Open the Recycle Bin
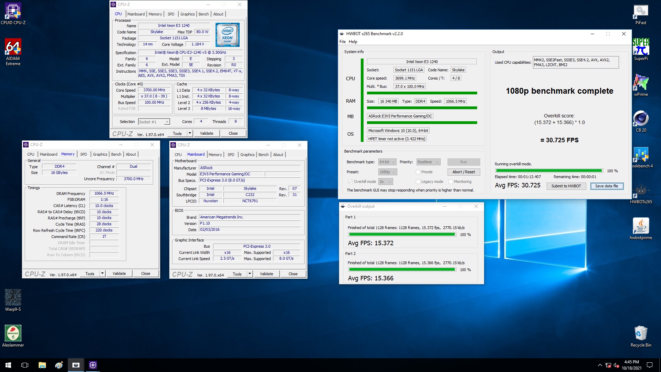The width and height of the screenshot is (661, 372). pos(641,336)
